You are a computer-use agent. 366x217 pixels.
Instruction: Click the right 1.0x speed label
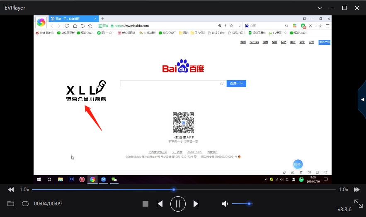[344, 190]
